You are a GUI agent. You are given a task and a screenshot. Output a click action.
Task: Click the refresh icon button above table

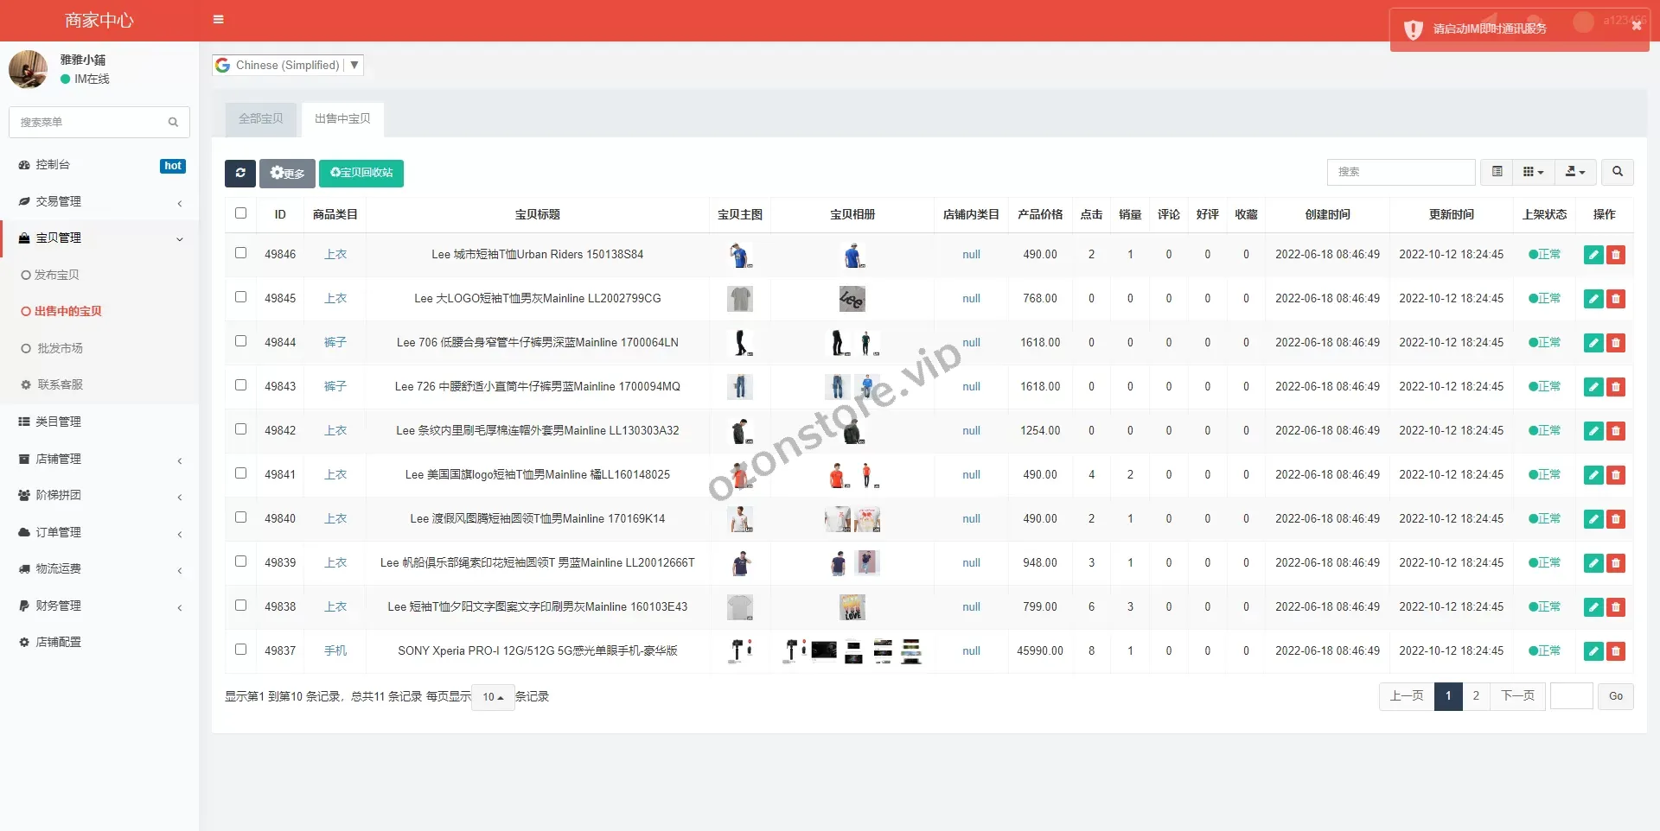click(x=240, y=173)
